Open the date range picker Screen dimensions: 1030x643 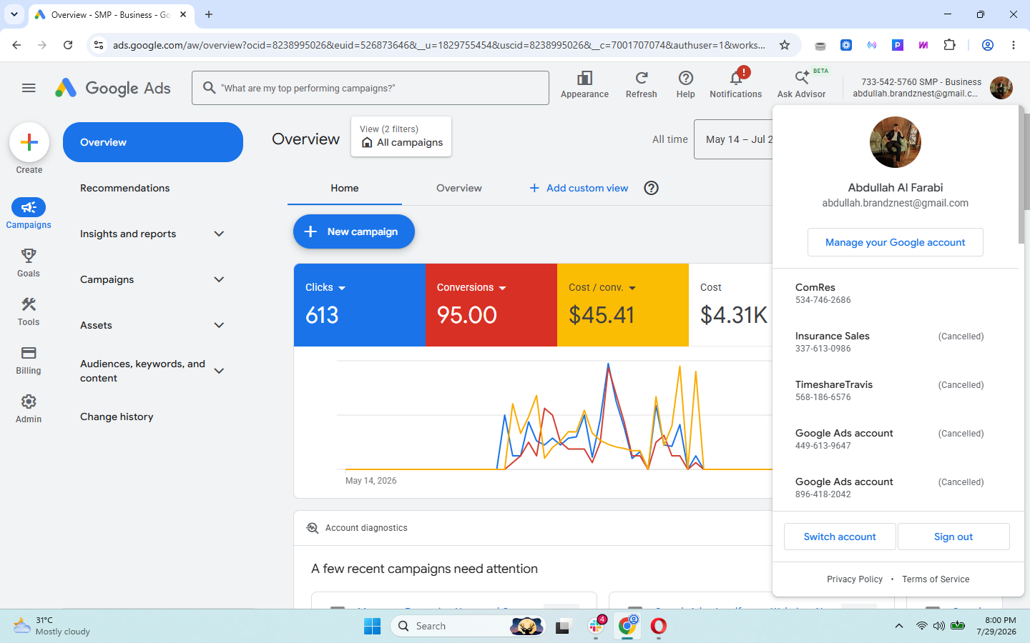tap(734, 139)
